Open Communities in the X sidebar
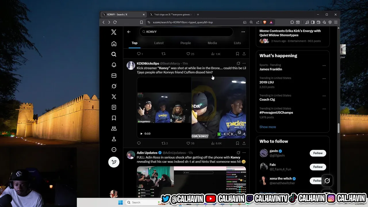Image resolution: width=368 pixels, height=207 pixels. click(x=114, y=129)
